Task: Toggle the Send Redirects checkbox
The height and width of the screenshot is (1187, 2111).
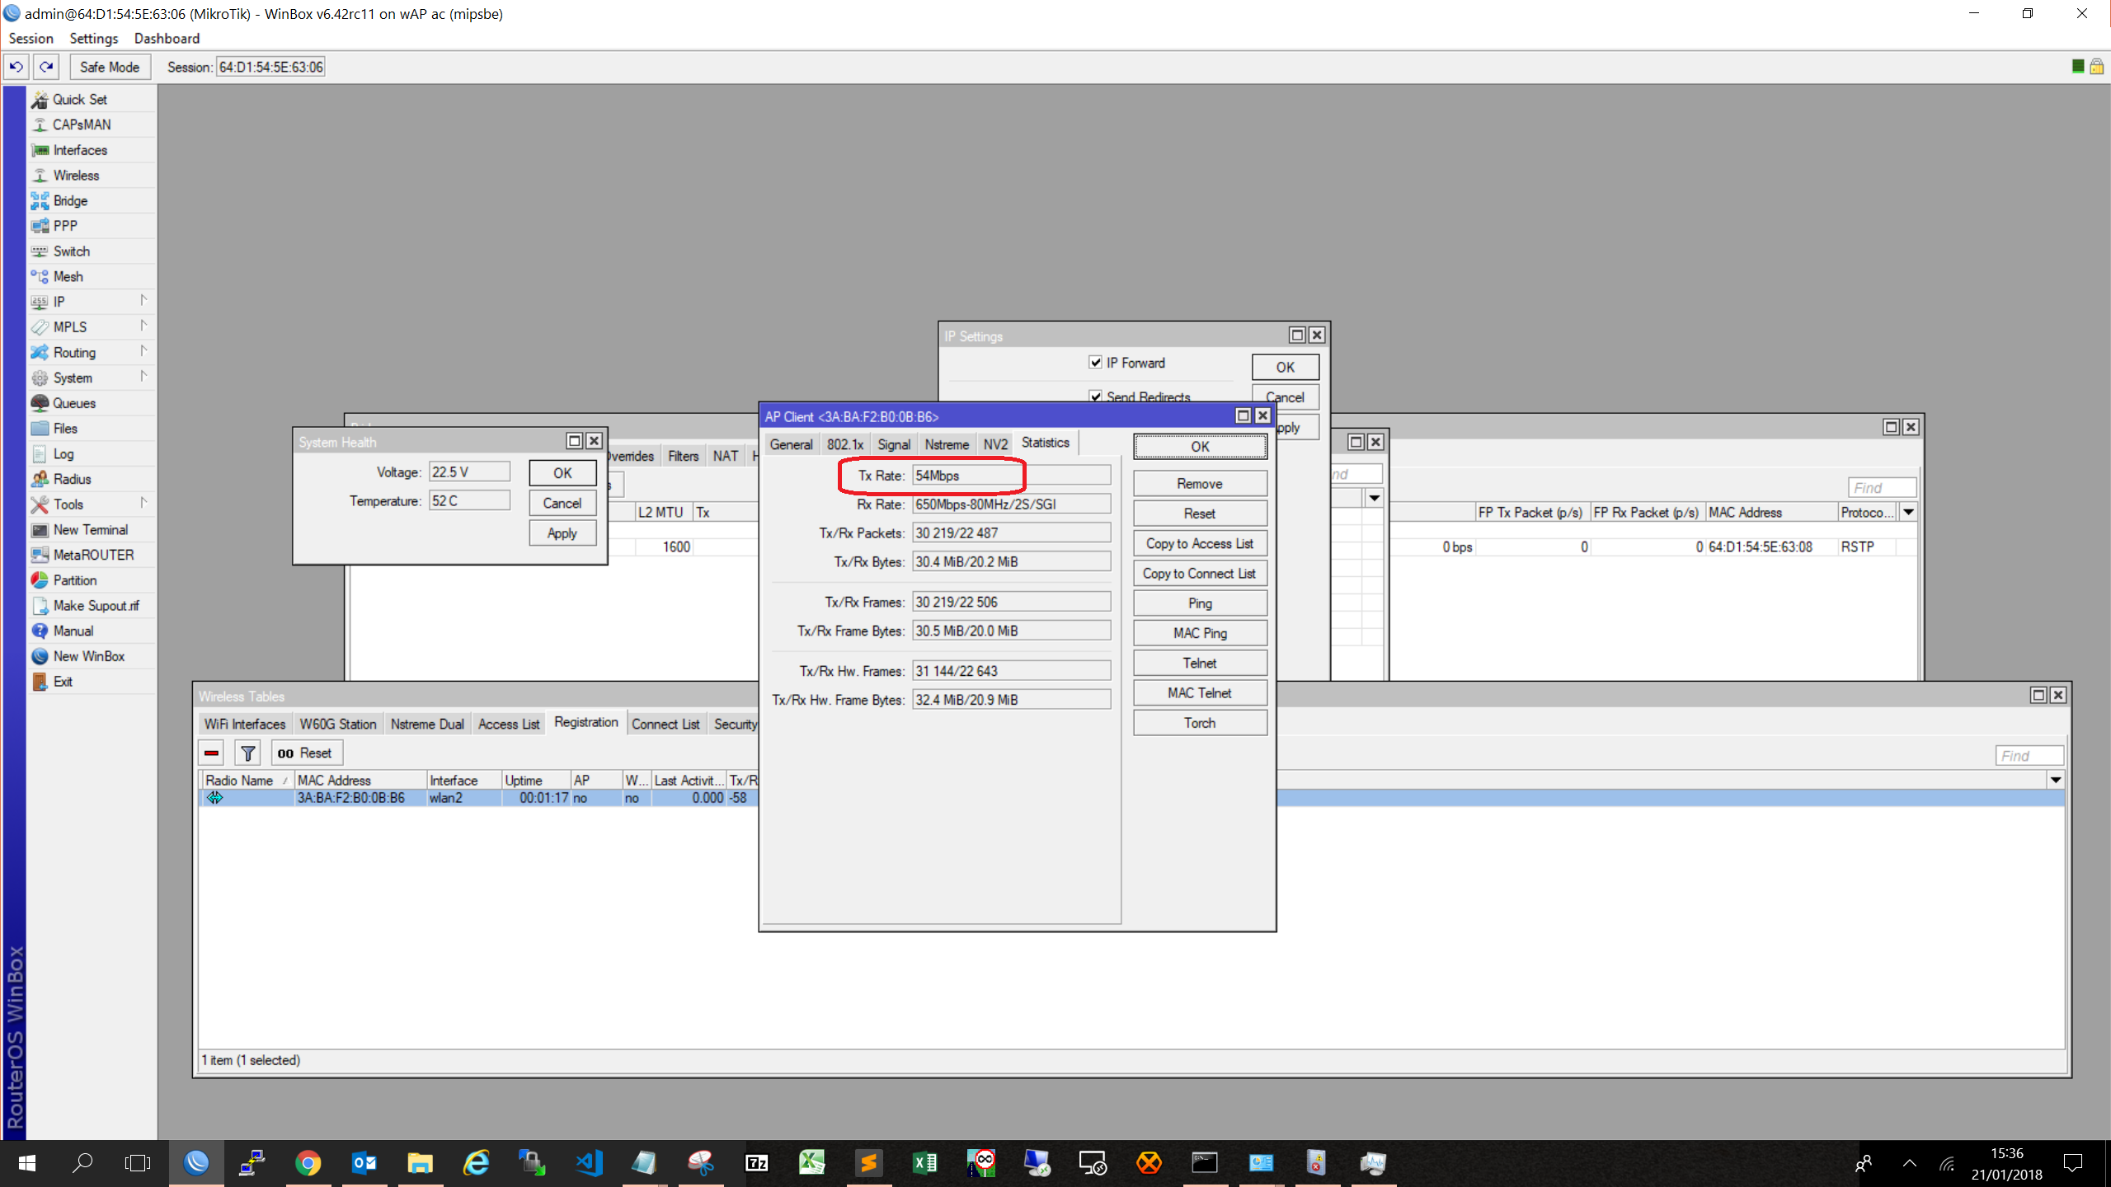Action: pos(1095,396)
